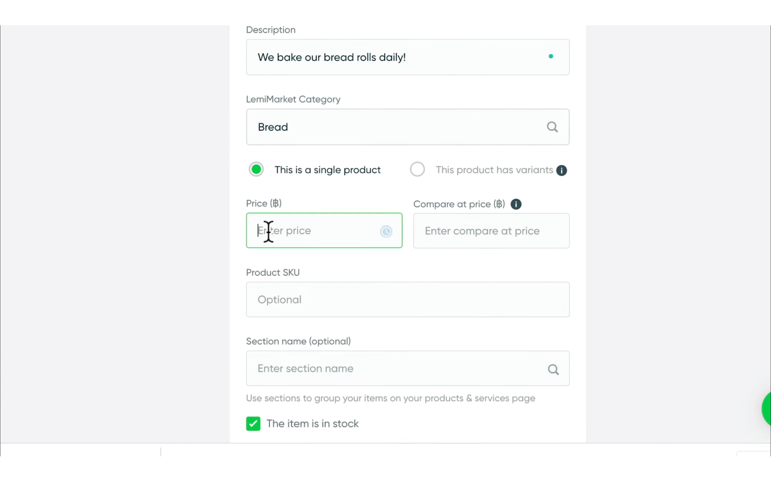Click the 'This is a single product' label text
The height and width of the screenshot is (482, 771).
327,170
